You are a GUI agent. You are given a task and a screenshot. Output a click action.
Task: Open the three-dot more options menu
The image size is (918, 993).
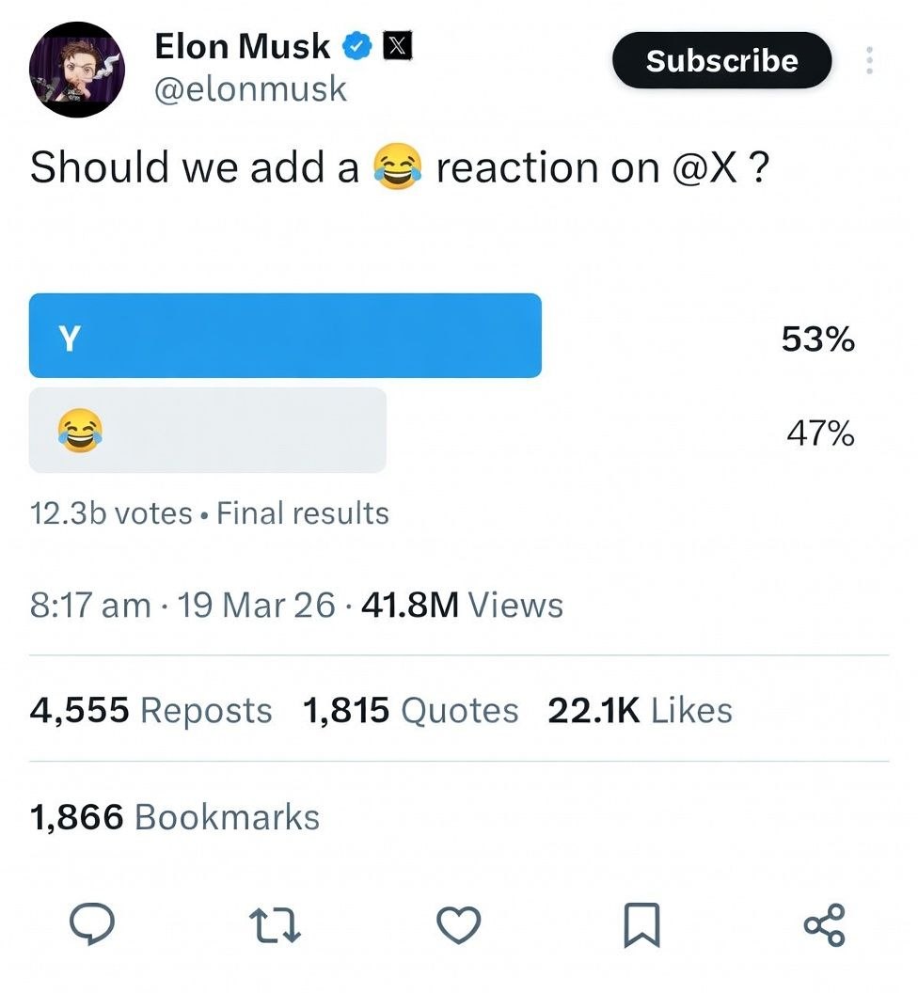tap(869, 60)
